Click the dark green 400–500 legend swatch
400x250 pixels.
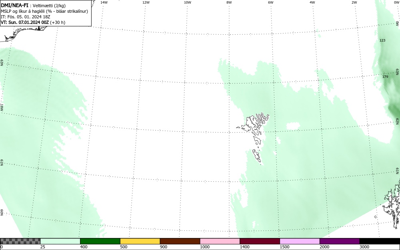(100, 241)
